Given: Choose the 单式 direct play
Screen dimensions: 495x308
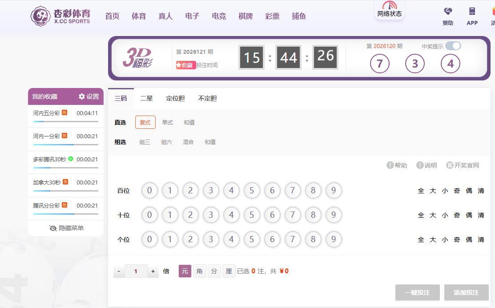Looking at the screenshot, I should 167,122.
